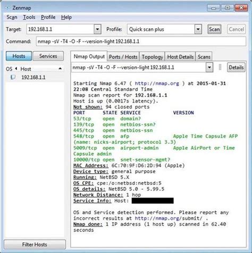Image resolution: width=252 pixels, height=253 pixels.
Task: Click the Zenmap app icon in title bar
Action: (x=7, y=7)
